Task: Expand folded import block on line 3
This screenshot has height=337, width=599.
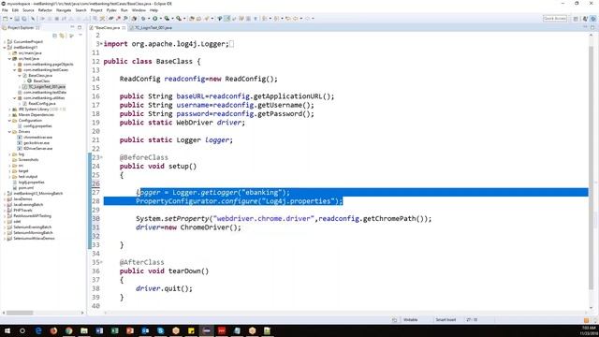Action: [101, 44]
